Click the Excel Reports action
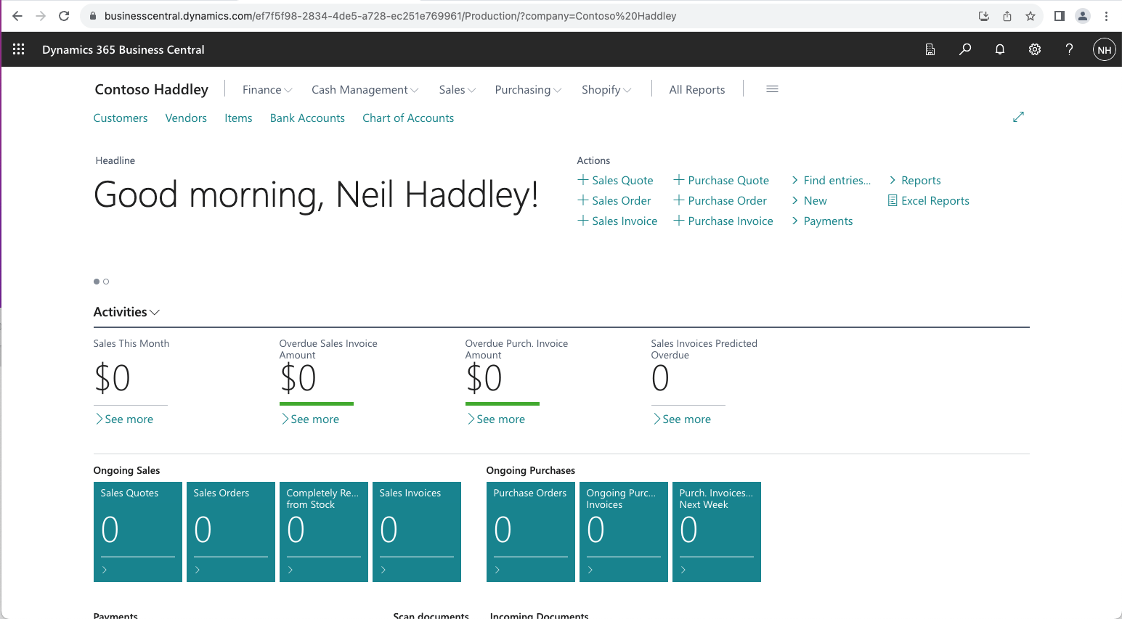The width and height of the screenshot is (1122, 619). [x=929, y=201]
